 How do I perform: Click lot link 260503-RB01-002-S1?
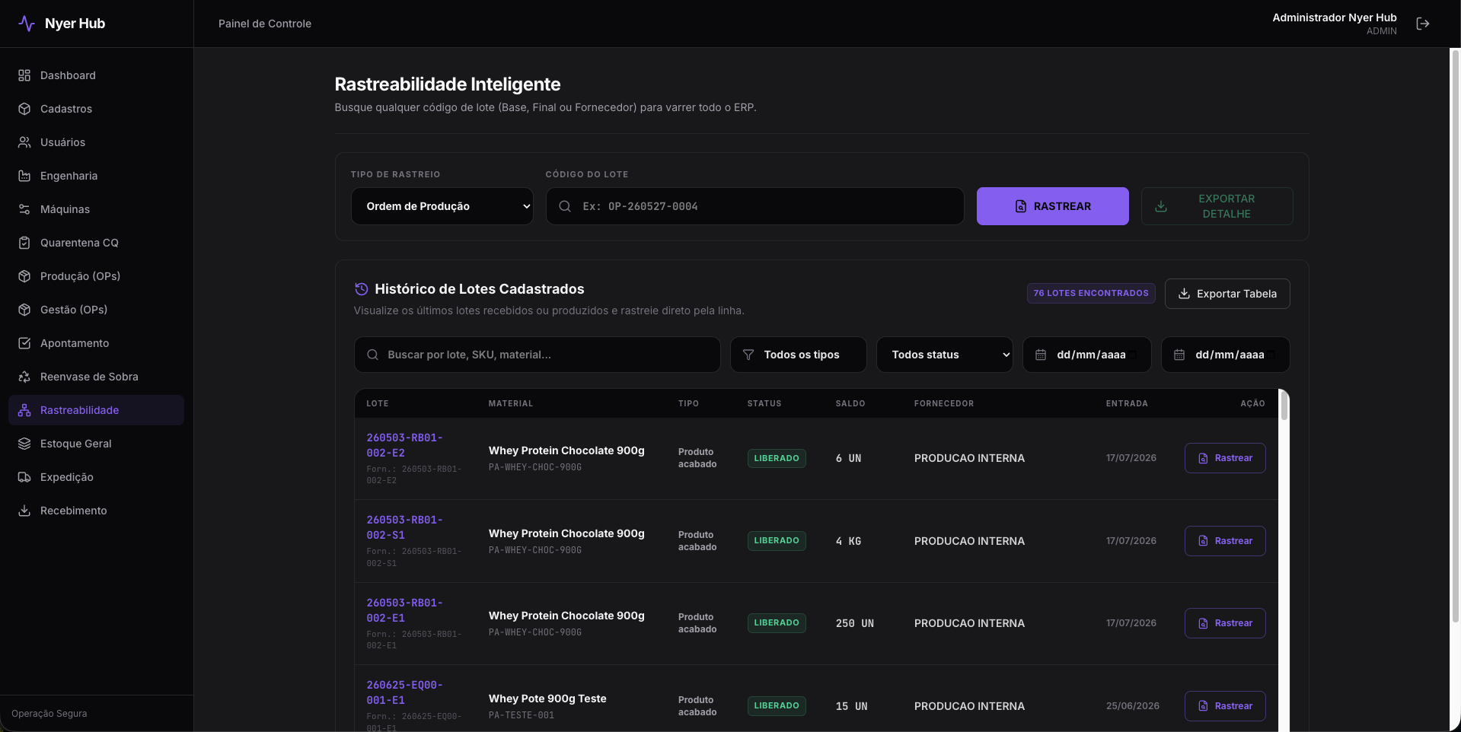tap(404, 527)
